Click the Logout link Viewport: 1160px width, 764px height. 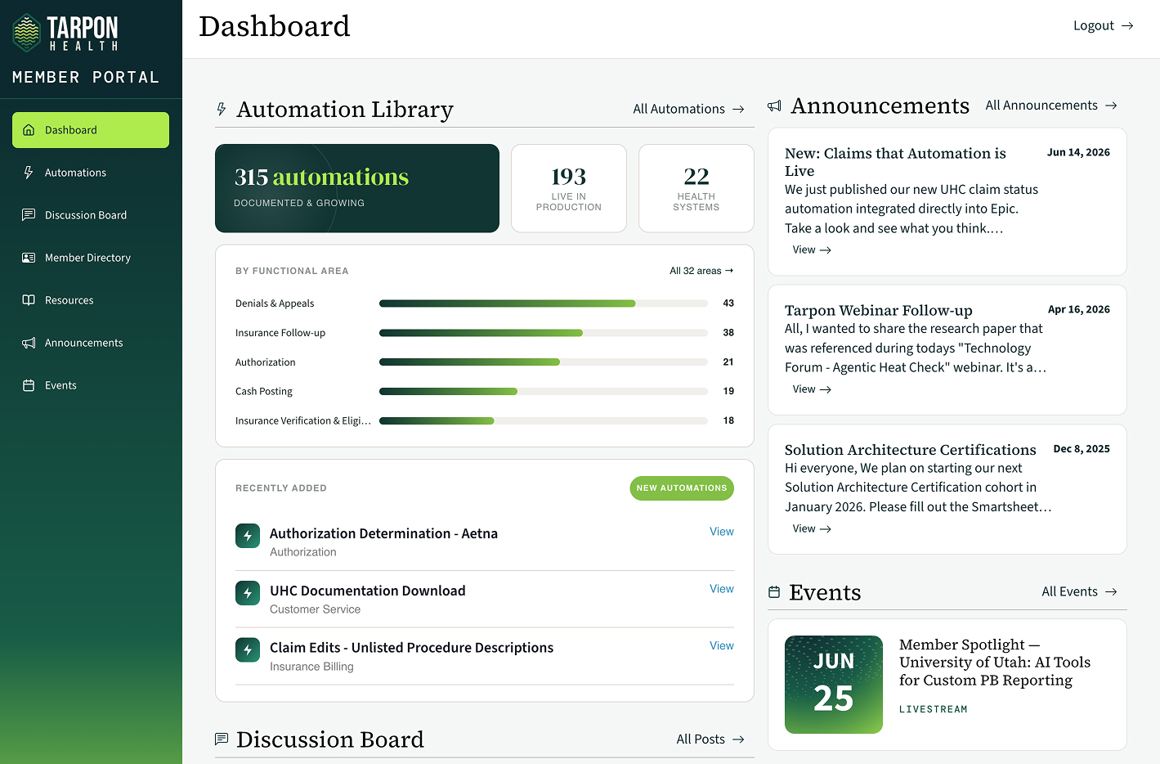click(x=1103, y=25)
